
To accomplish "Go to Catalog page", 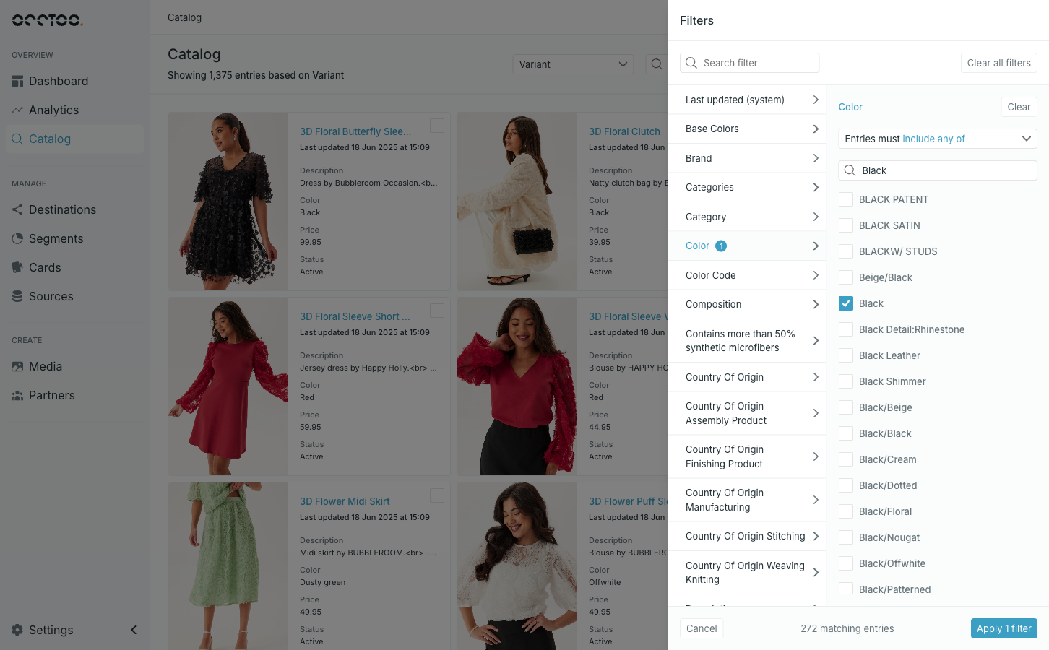I will (75, 139).
